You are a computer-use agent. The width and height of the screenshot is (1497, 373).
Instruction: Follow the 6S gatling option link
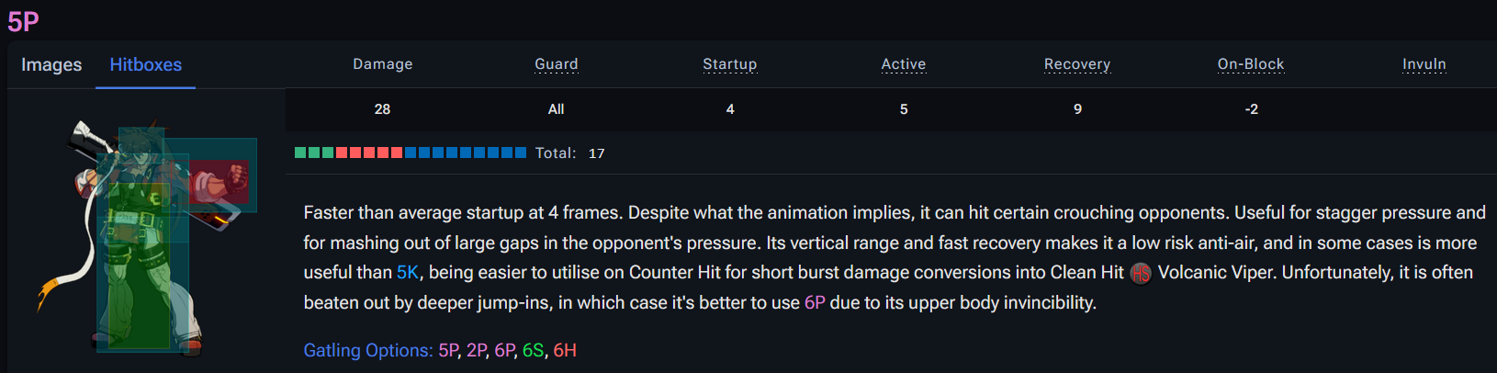click(x=533, y=351)
